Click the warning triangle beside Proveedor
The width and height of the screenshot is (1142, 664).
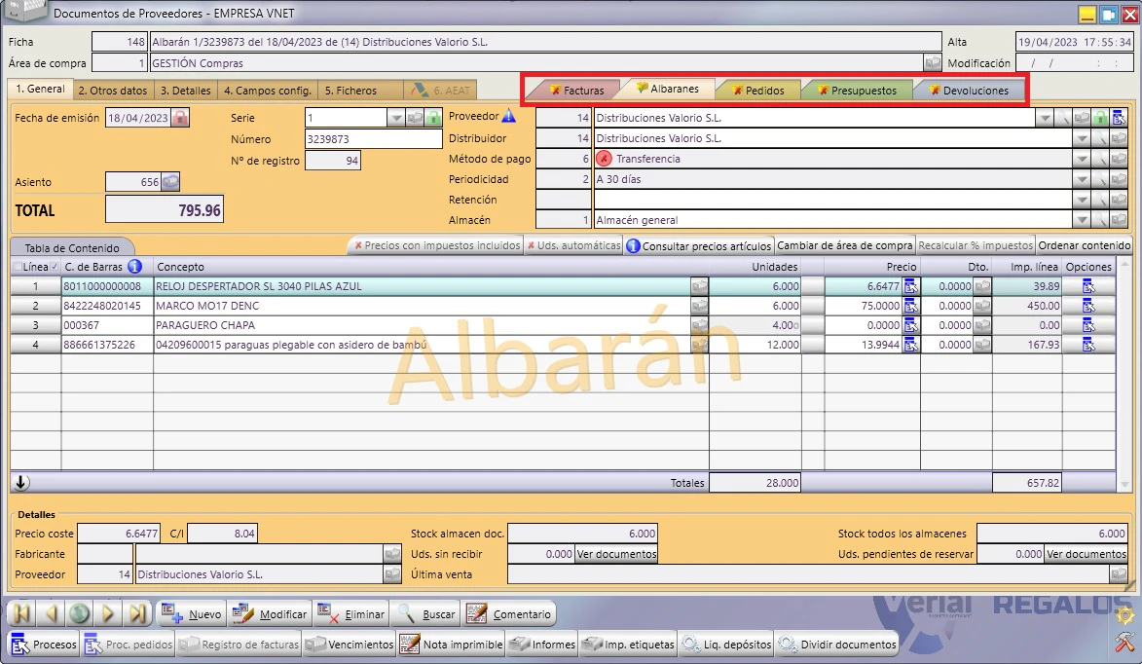509,116
